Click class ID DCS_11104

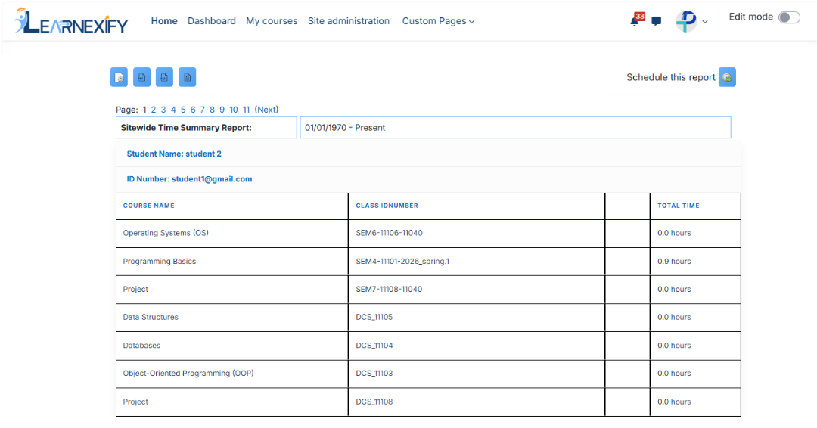[374, 346]
